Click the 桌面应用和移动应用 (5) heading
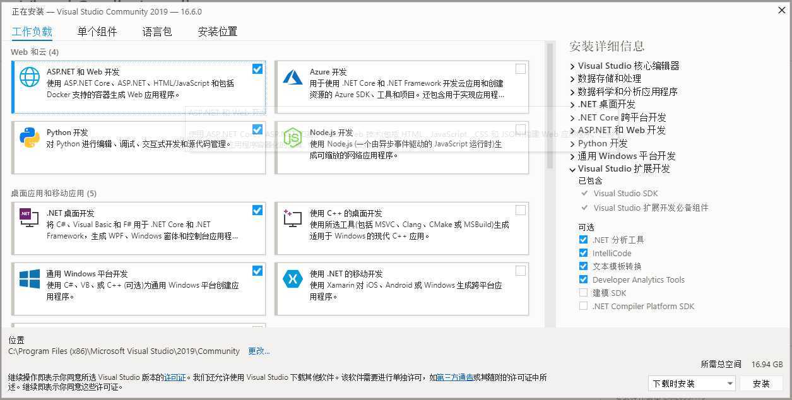This screenshot has width=792, height=400. 54,193
